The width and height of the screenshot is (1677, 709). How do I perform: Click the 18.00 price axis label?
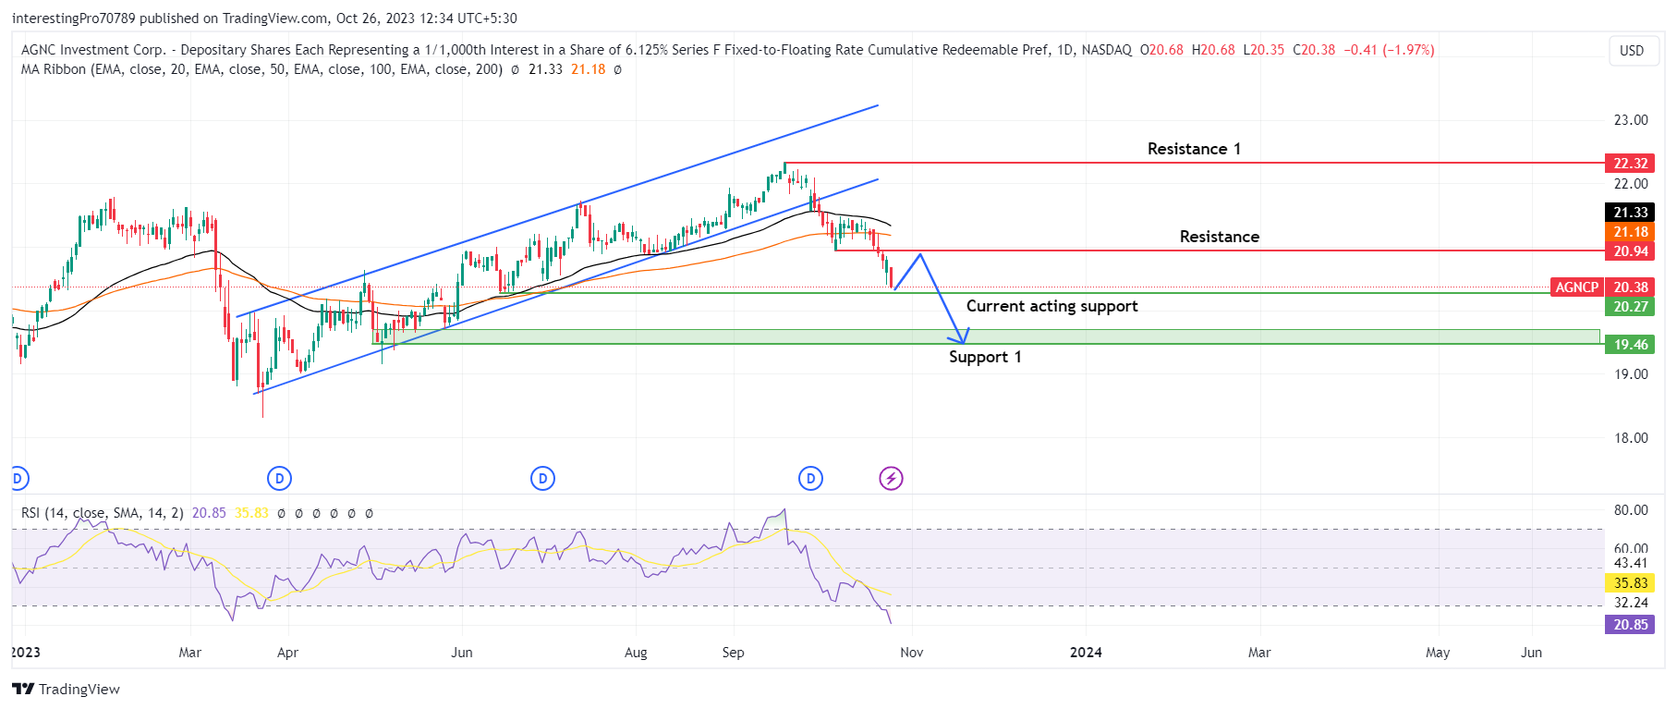coord(1631,438)
